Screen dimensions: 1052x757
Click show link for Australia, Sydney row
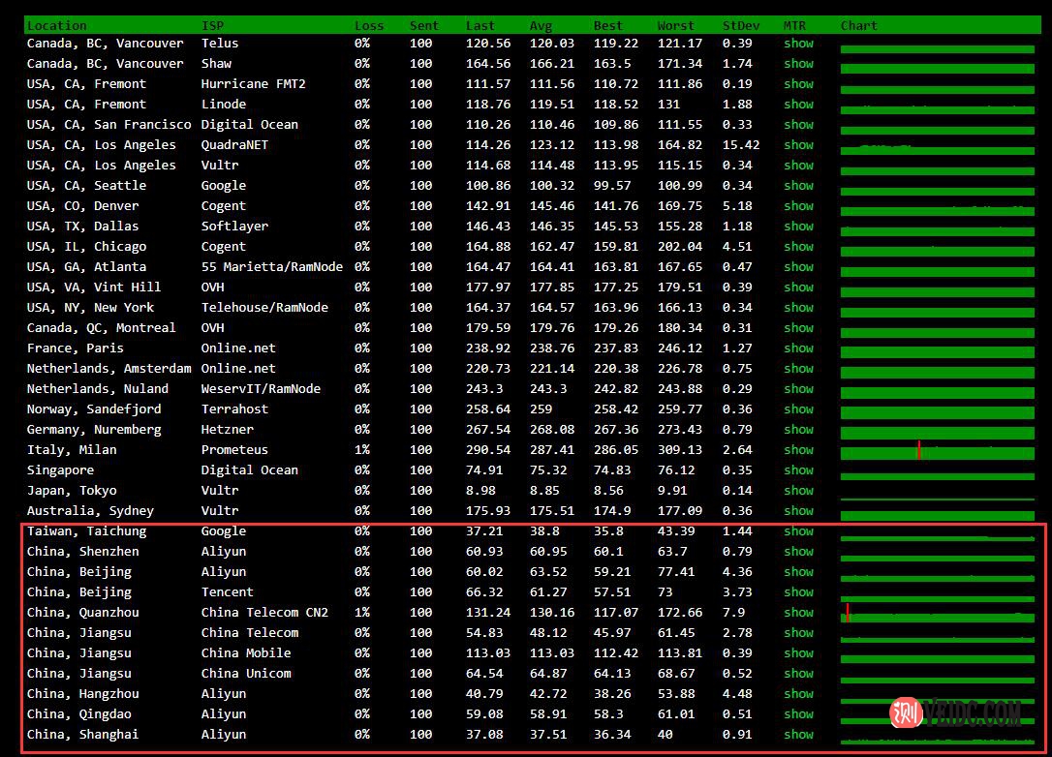click(x=798, y=511)
